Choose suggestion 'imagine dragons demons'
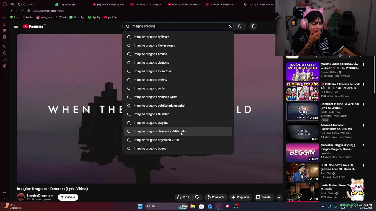Screen dimensions: 376x211 click(178, 63)
